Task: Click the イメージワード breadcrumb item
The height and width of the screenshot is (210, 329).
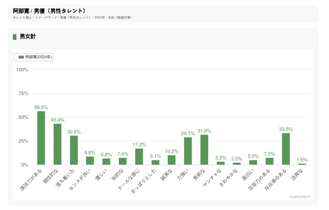Action: (46, 18)
